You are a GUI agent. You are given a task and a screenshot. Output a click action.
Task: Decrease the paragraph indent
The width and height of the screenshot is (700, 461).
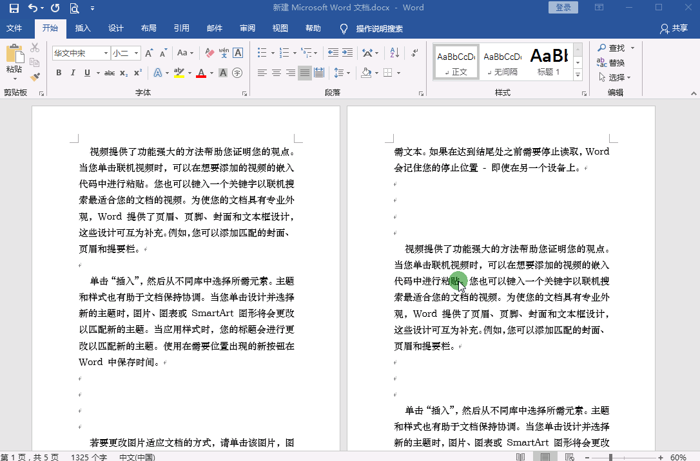click(333, 53)
